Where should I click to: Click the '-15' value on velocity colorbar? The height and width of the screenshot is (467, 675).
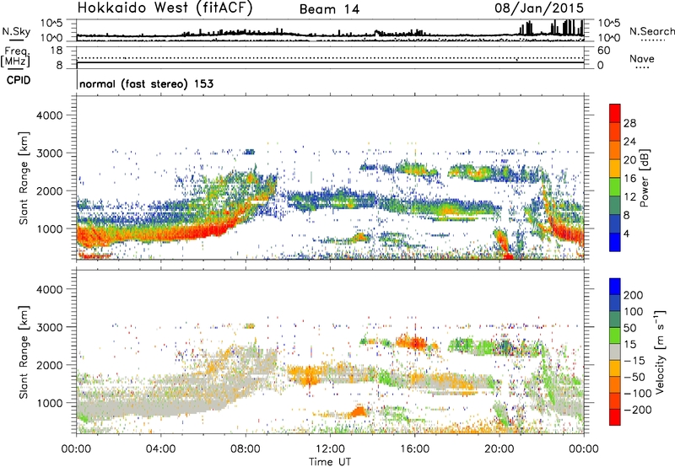pyautogui.click(x=634, y=361)
